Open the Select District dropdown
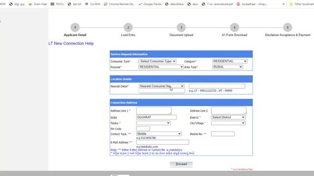The image size is (314, 176). [228, 117]
